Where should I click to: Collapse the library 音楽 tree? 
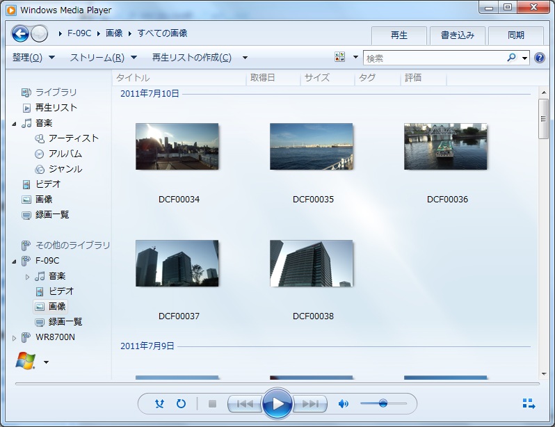tap(14, 124)
